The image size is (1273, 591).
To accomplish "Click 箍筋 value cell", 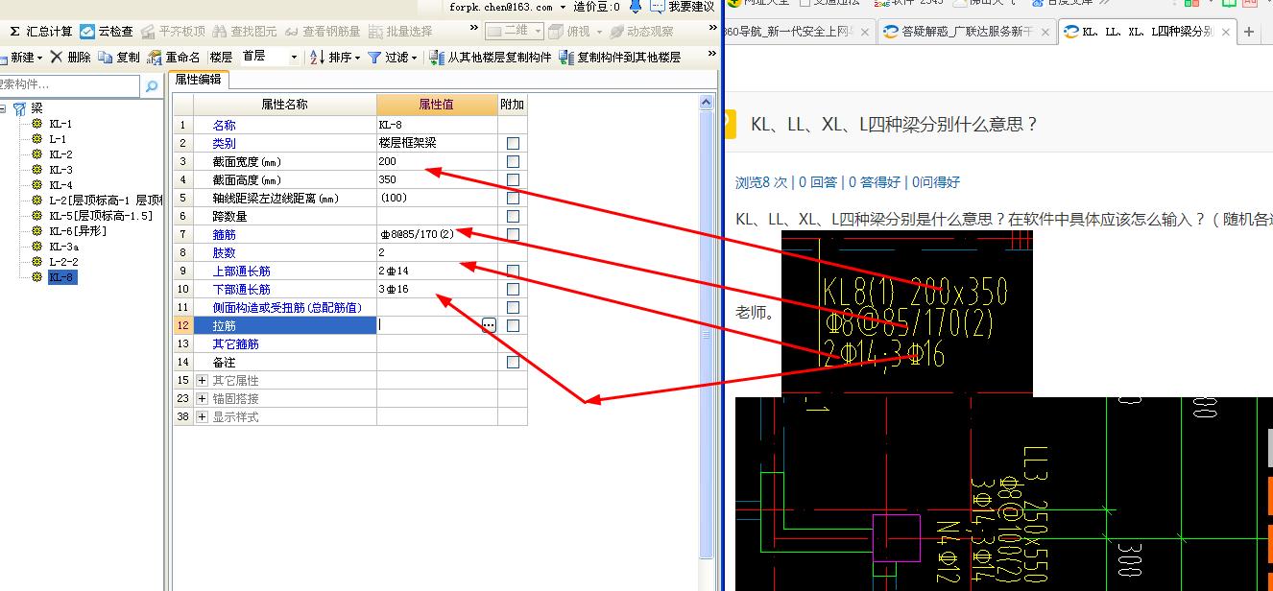I will 437,234.
